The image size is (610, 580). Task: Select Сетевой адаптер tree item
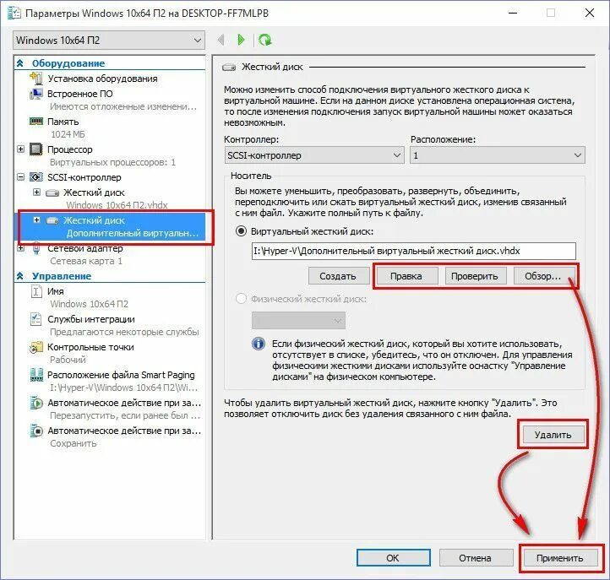85,248
